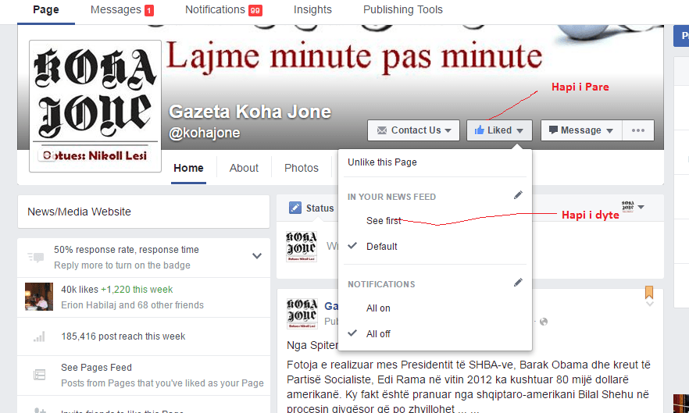Open the Liked dropdown button

click(499, 130)
